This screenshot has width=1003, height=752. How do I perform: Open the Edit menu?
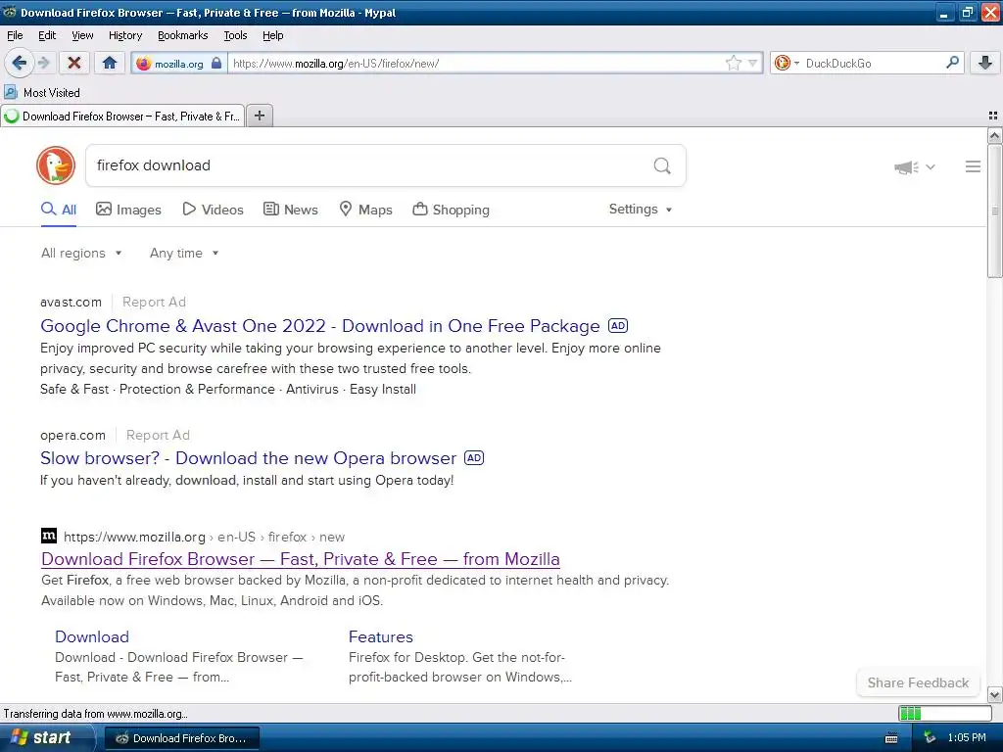pos(47,35)
